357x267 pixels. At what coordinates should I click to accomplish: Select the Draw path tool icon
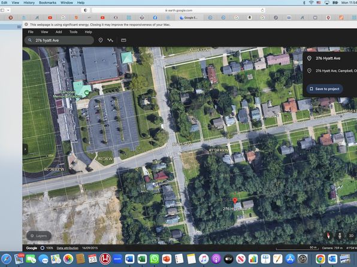pyautogui.click(x=110, y=40)
